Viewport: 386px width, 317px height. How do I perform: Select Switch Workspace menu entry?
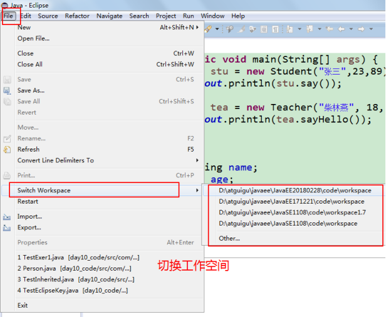click(102, 190)
